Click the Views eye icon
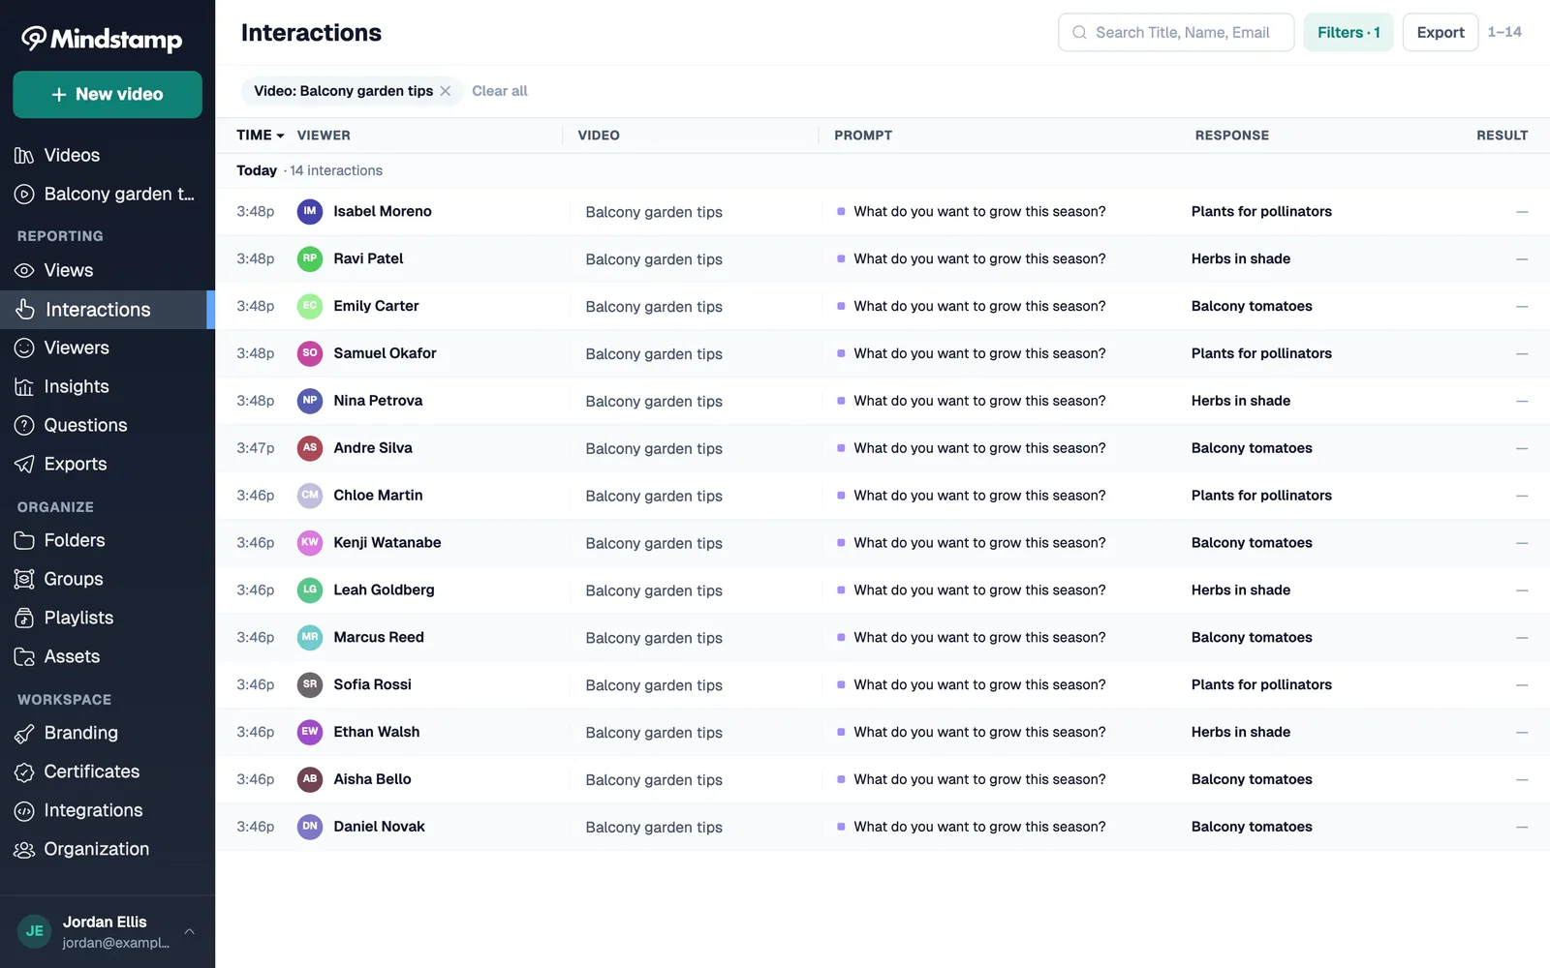This screenshot has height=968, width=1550. point(24,271)
